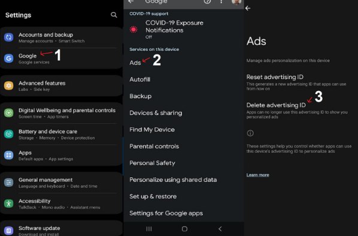Image resolution: width=358 pixels, height=236 pixels.
Task: Open Advanced features settings
Action: [62, 86]
